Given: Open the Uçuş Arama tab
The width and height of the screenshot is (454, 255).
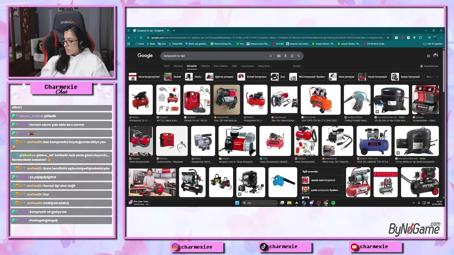Looking at the screenshot, I should point(248,66).
